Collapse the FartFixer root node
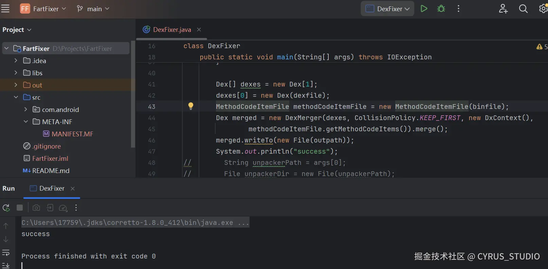Viewport: 548px width, 269px height. coord(6,49)
